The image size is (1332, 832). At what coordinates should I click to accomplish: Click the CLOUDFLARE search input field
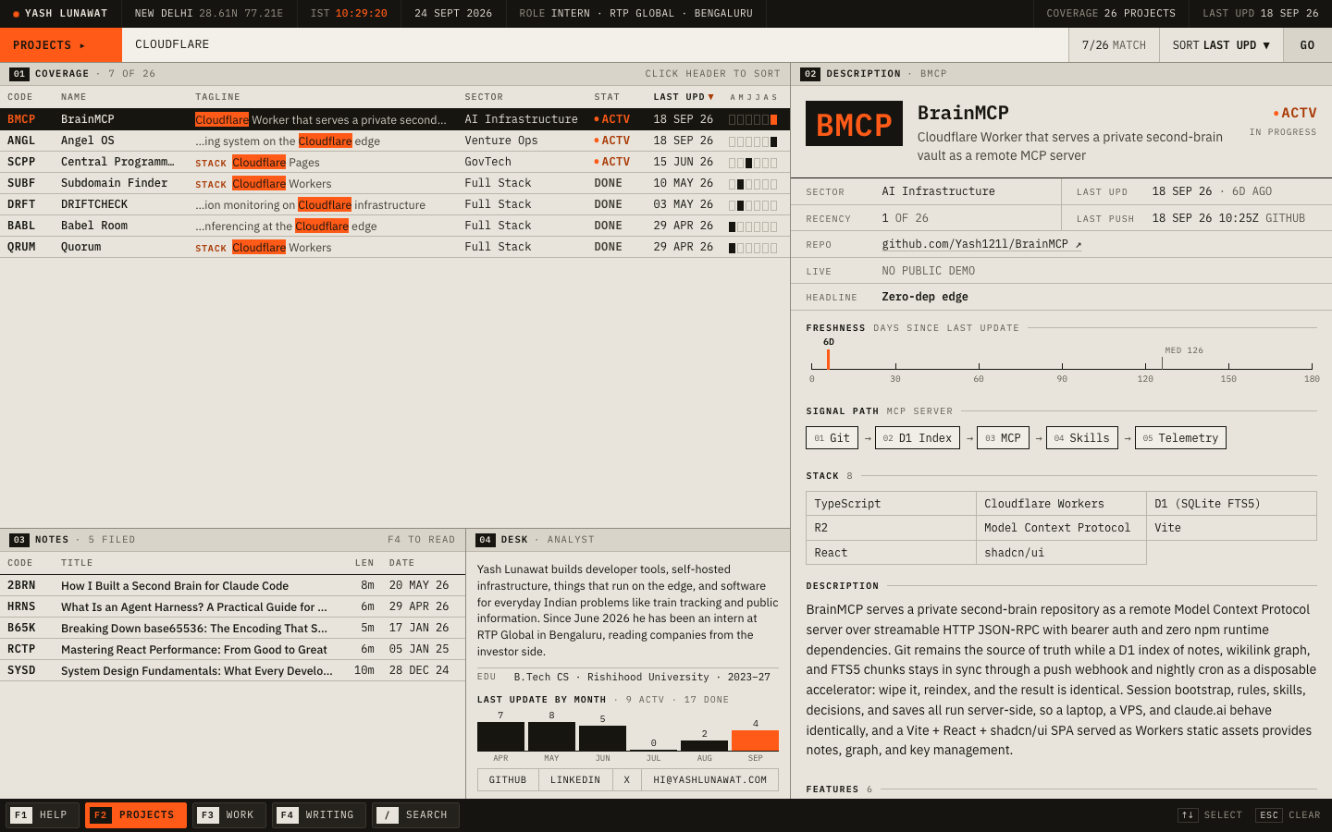pos(595,45)
